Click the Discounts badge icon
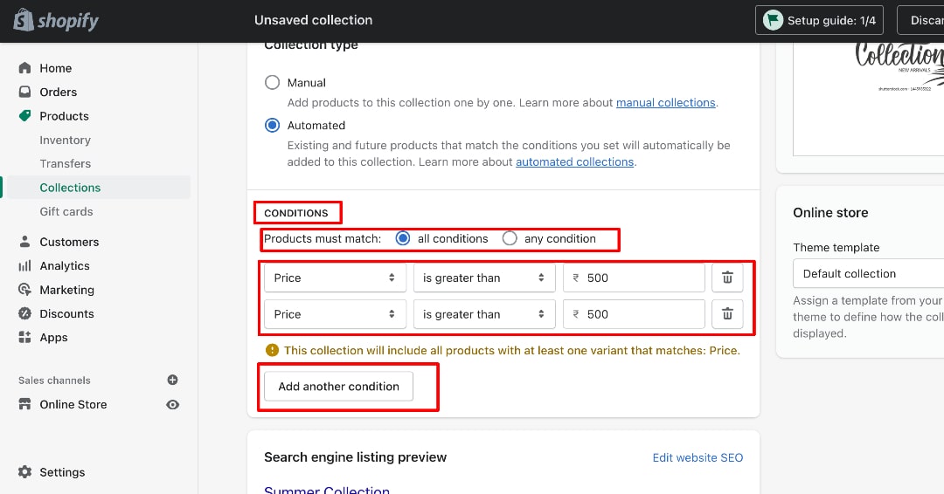This screenshot has height=494, width=944. point(24,313)
